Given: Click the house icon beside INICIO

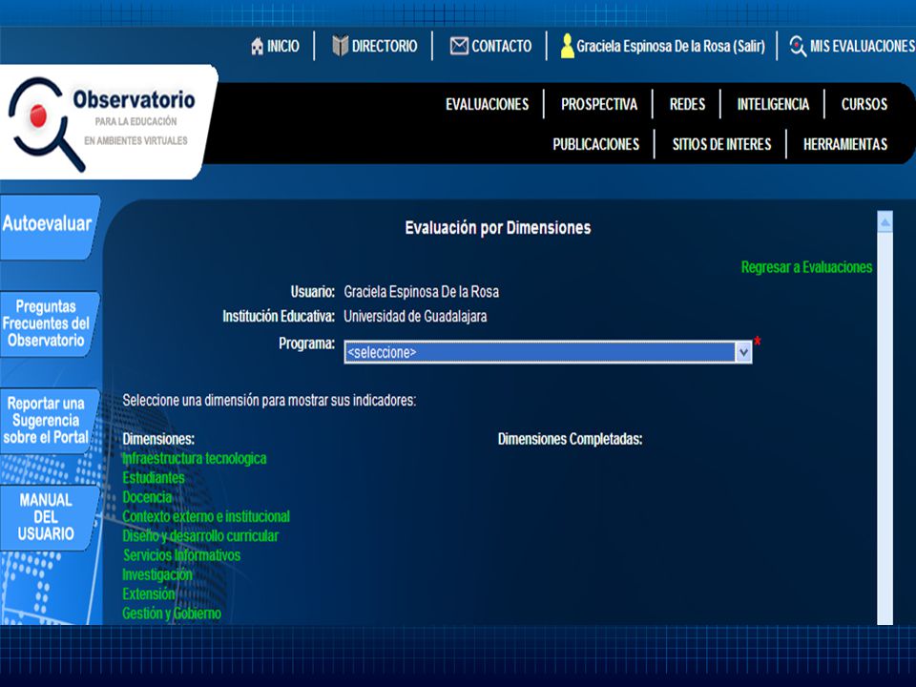Looking at the screenshot, I should (257, 46).
